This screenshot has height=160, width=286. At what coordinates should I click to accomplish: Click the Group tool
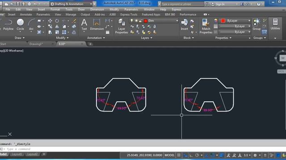click(257, 25)
